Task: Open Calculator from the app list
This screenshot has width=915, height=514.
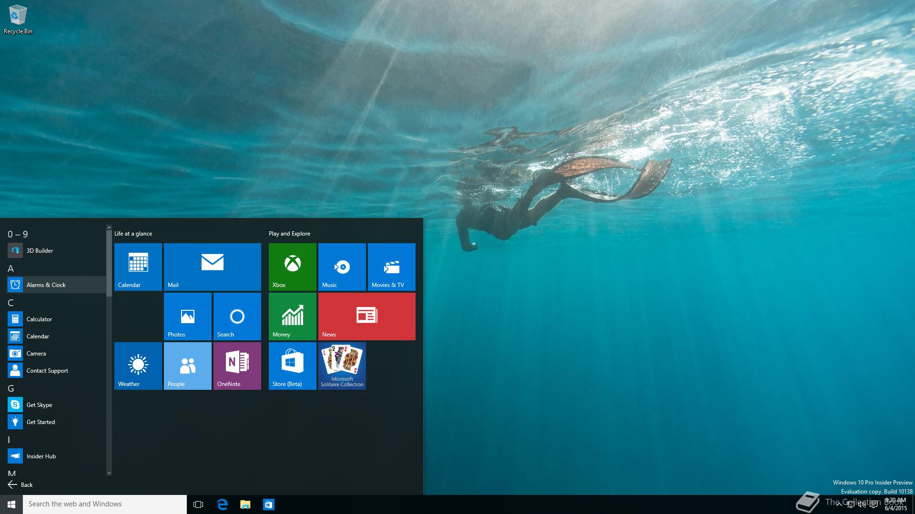Action: pos(56,319)
